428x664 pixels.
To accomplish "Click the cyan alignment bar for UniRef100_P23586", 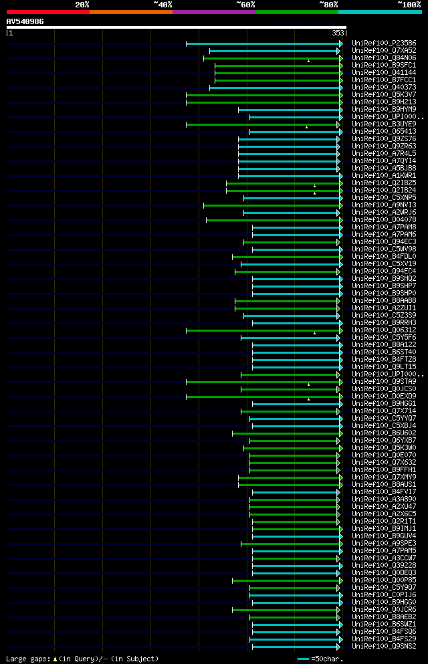I will coord(264,43).
